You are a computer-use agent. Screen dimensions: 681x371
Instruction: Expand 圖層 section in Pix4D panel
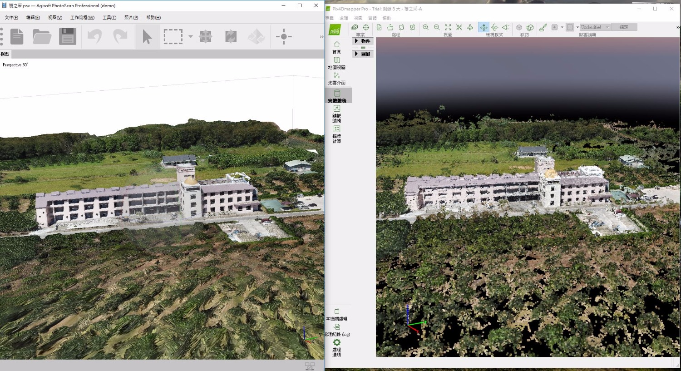[363, 54]
